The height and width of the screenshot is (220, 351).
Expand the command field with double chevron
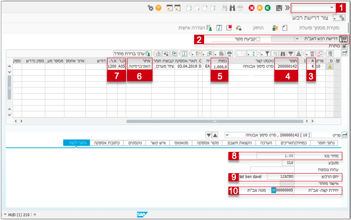tap(287, 8)
